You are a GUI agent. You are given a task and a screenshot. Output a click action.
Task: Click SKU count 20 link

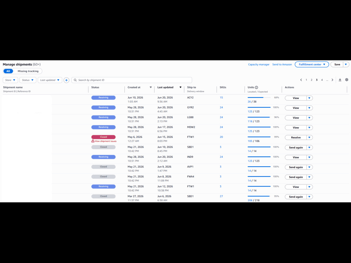click(221, 137)
